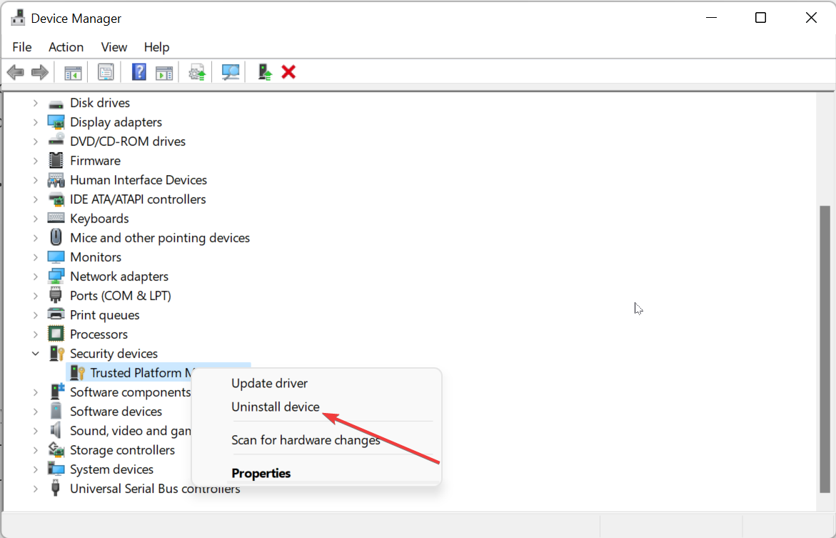This screenshot has width=836, height=538.
Task: Toggle the show/hide console tree icon
Action: (x=73, y=72)
